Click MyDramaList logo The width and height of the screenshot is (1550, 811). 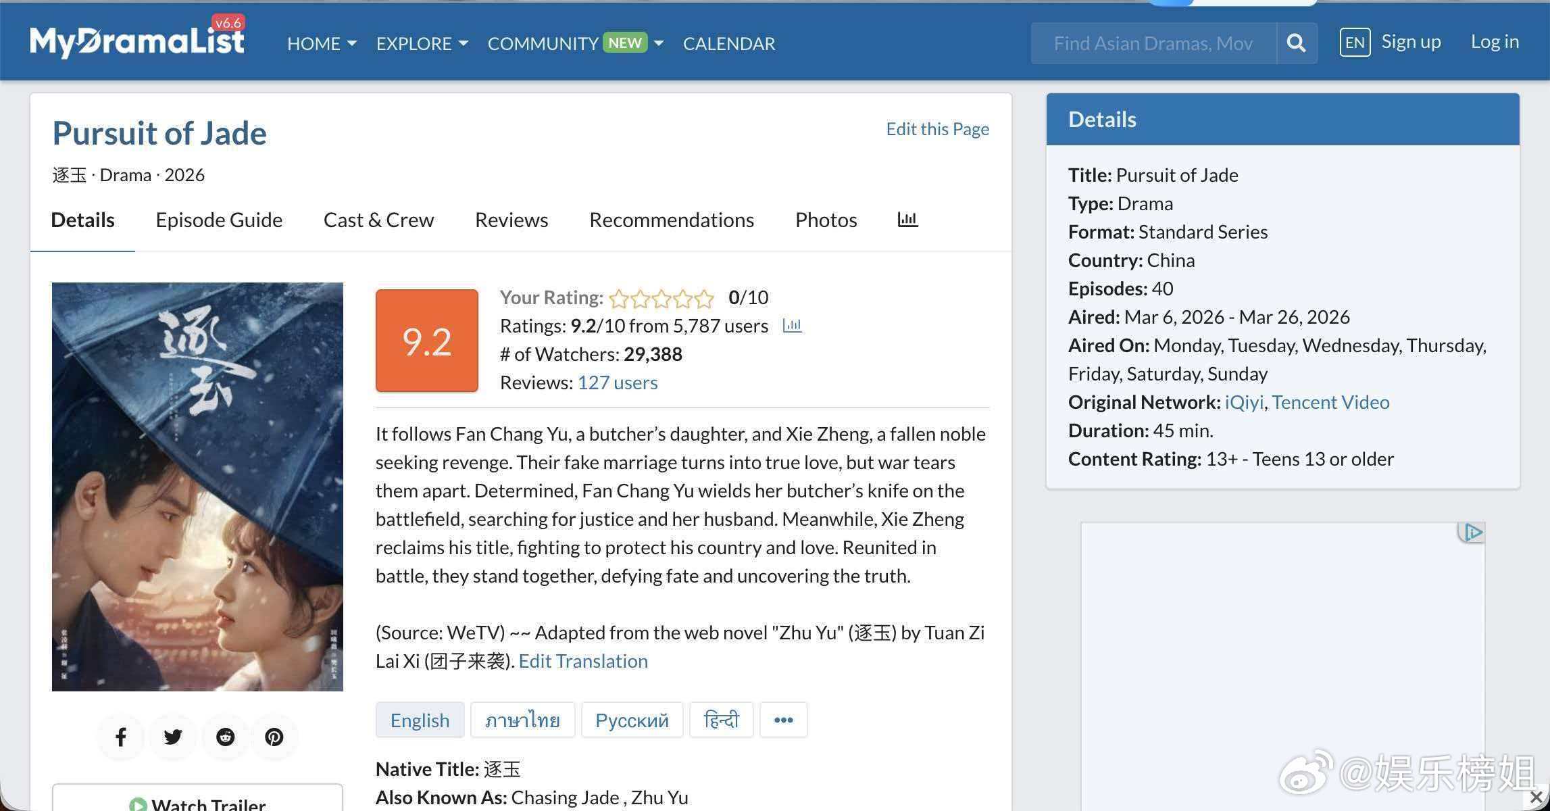tap(137, 42)
